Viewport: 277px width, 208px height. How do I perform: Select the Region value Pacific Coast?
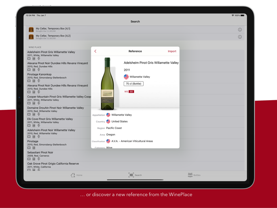point(114,128)
